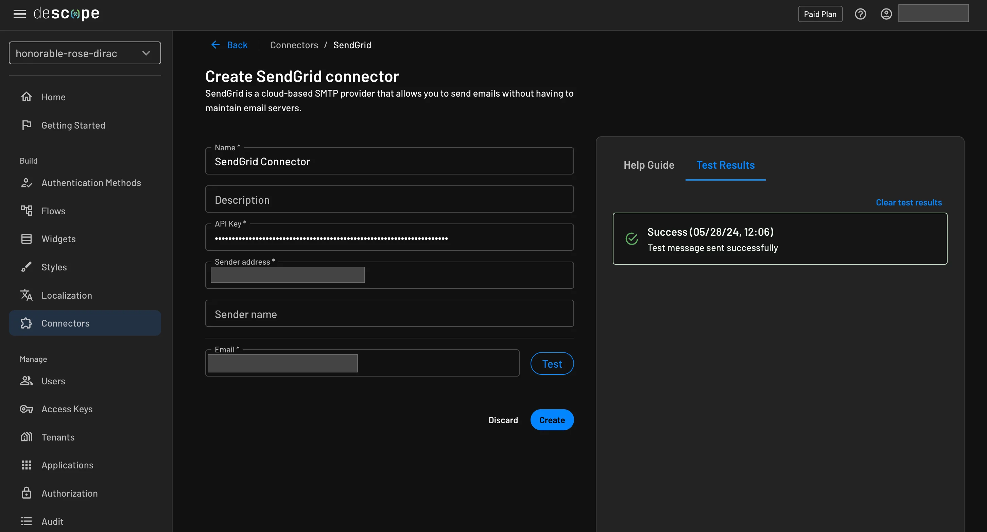The height and width of the screenshot is (532, 987).
Task: Click the Paid Plan button
Action: [820, 14]
